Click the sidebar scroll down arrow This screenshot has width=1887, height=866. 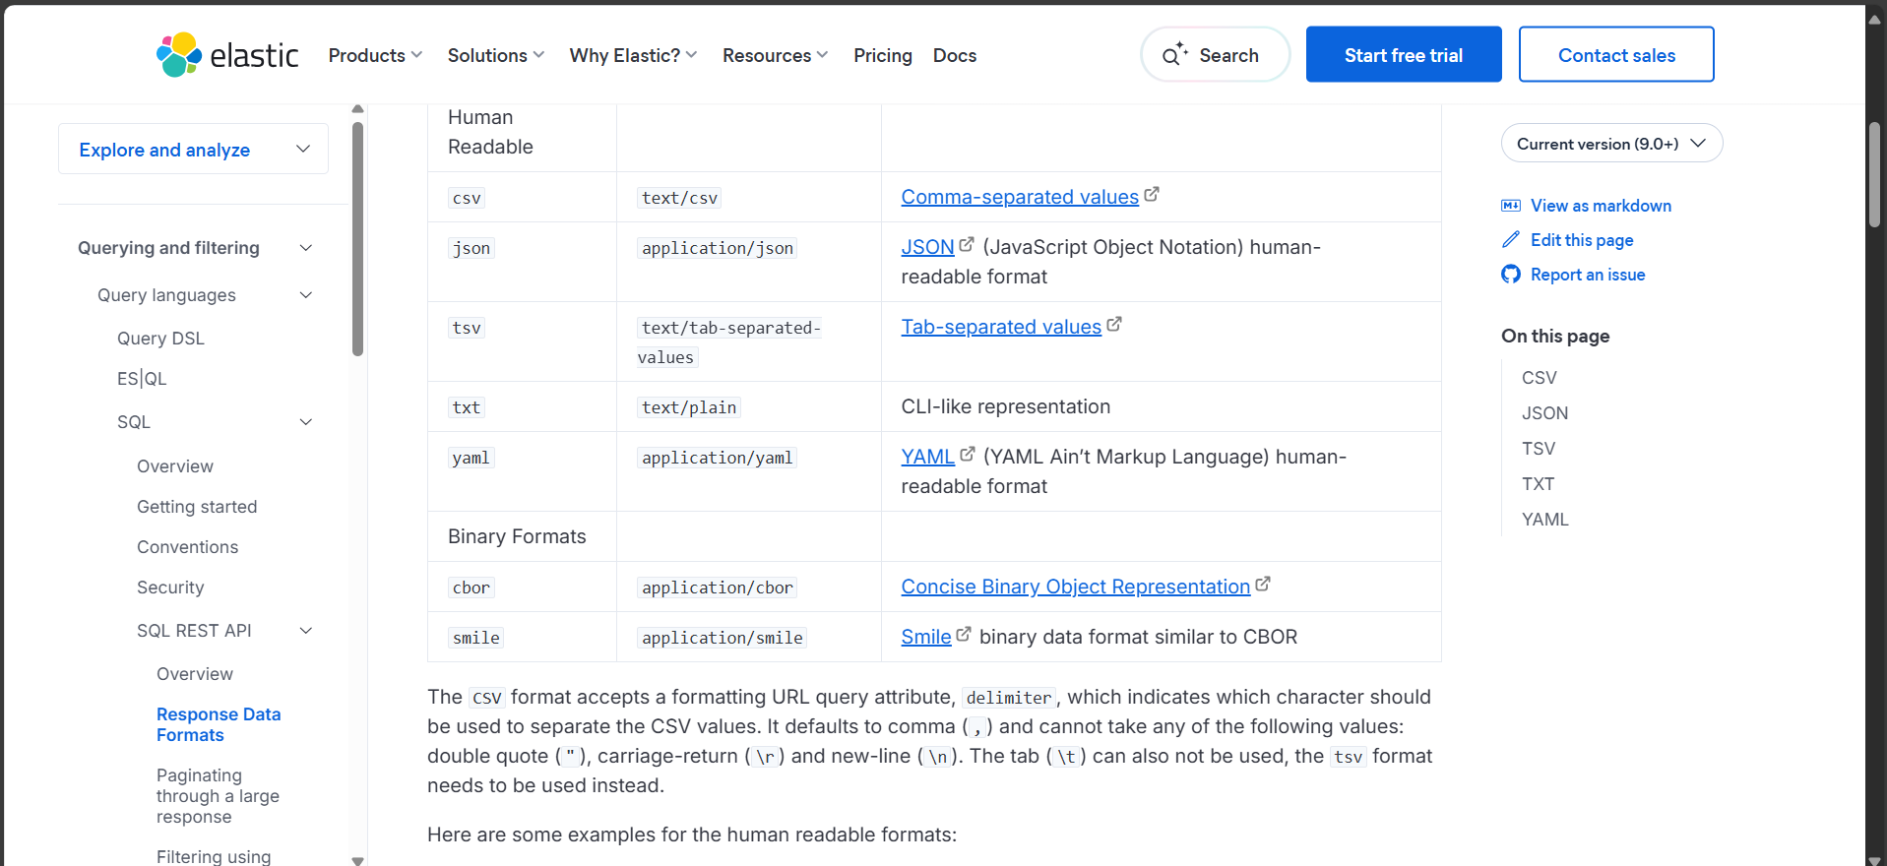(x=358, y=860)
